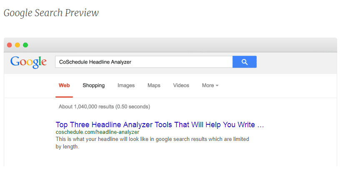
Task: Click the gray header area right of search button
Action: pos(296,62)
